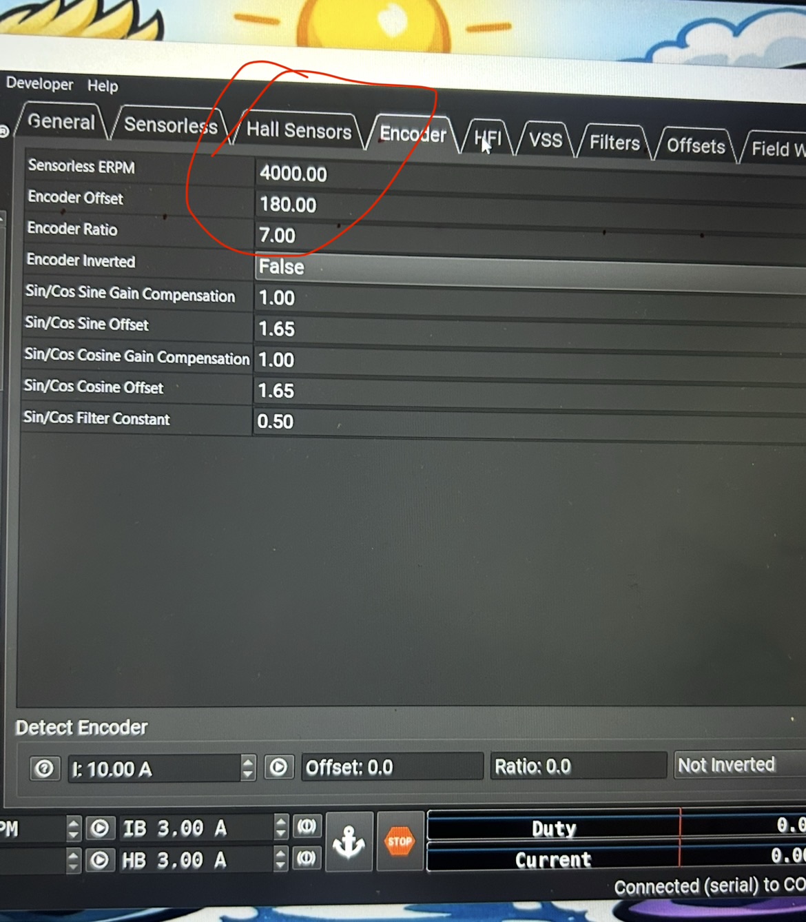806x922 pixels.
Task: Adjust the HB 3.00 A stepper arrows
Action: tap(280, 859)
